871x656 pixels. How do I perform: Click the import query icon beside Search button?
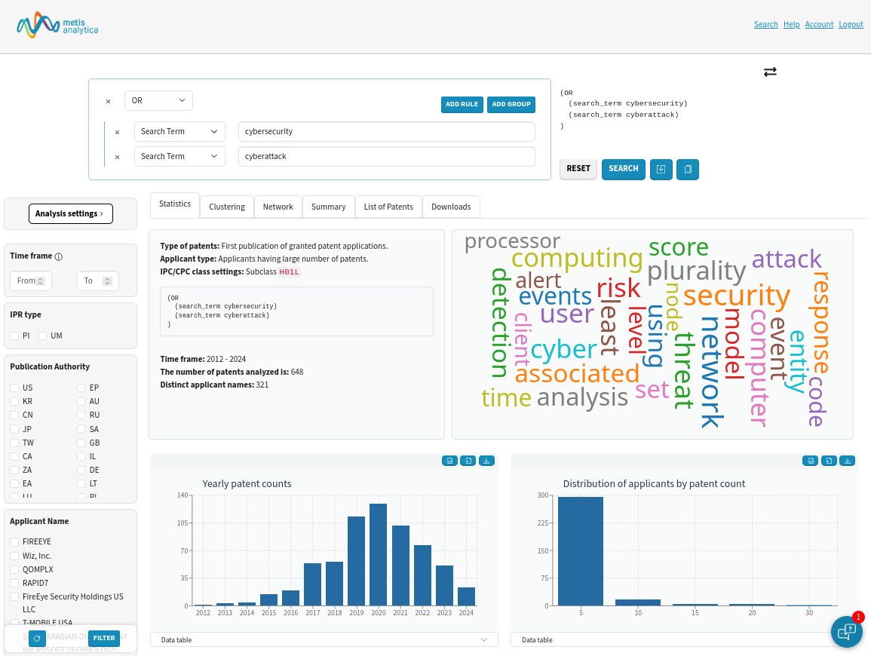click(661, 170)
